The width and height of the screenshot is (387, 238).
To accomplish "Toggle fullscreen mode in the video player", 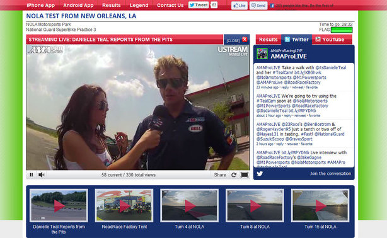I will (245, 175).
